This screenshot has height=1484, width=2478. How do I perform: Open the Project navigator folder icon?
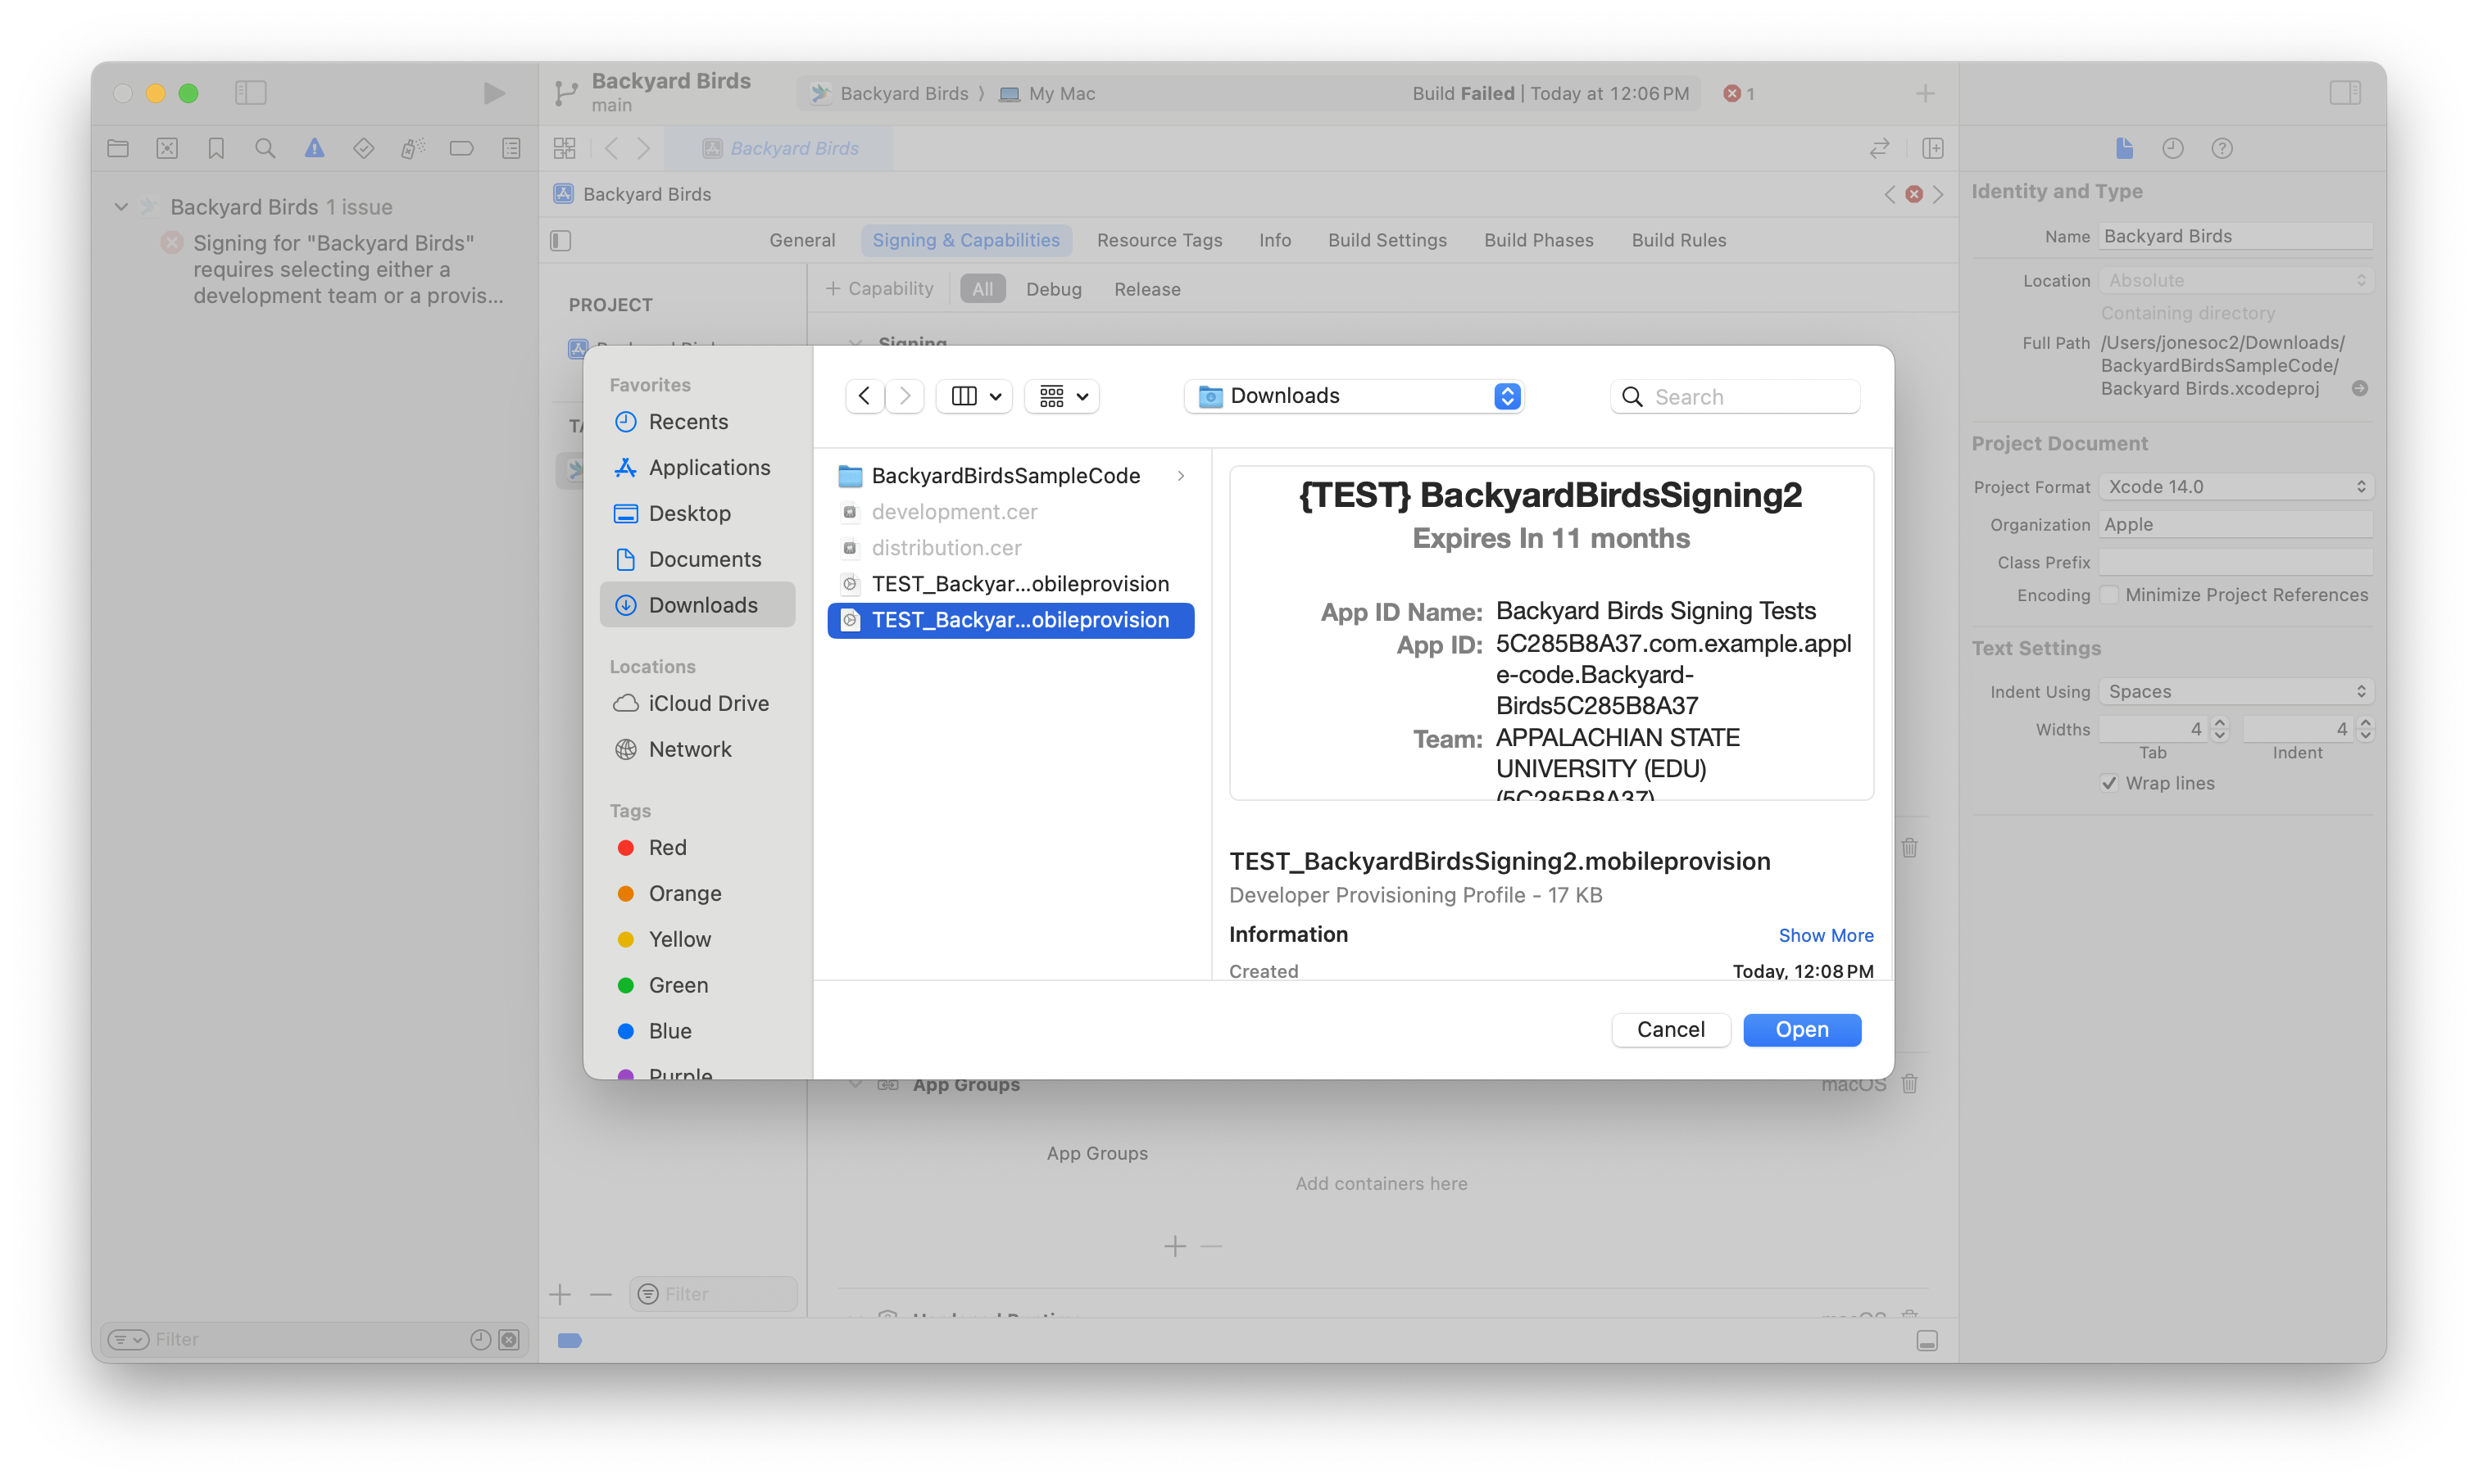pyautogui.click(x=118, y=148)
